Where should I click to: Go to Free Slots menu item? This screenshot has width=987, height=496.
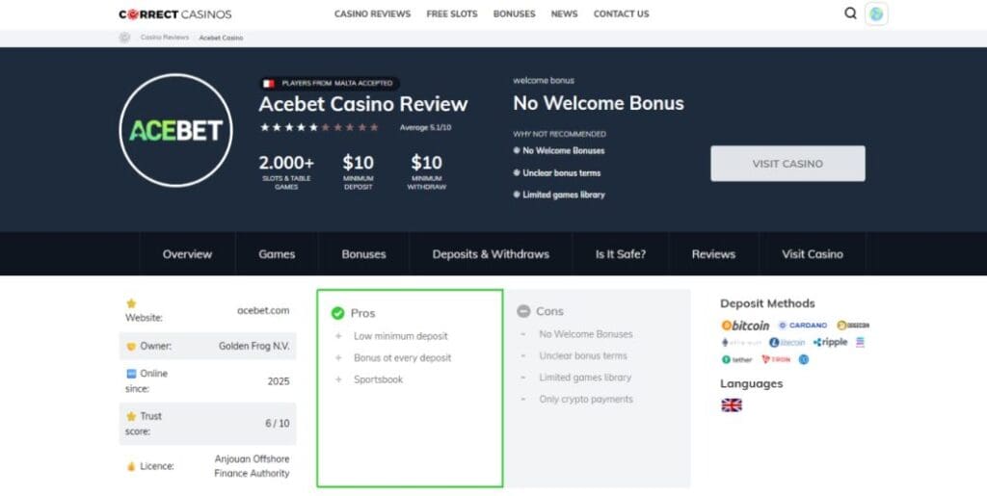pos(452,14)
